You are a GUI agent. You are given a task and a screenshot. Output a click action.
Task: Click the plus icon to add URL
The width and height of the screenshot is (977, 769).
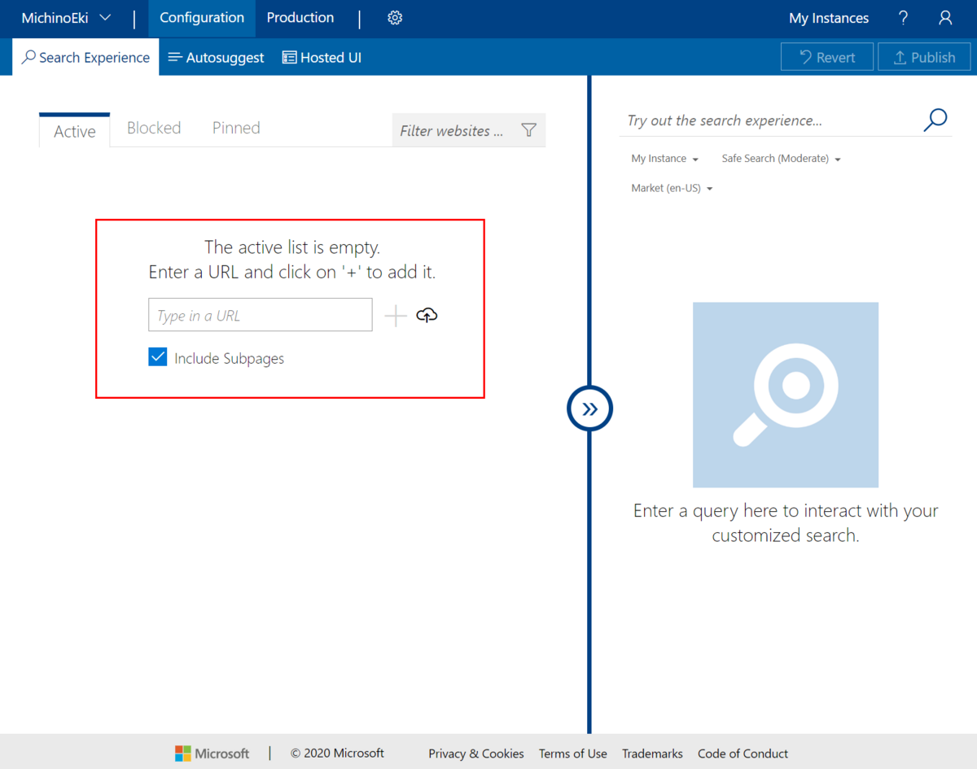pyautogui.click(x=396, y=316)
